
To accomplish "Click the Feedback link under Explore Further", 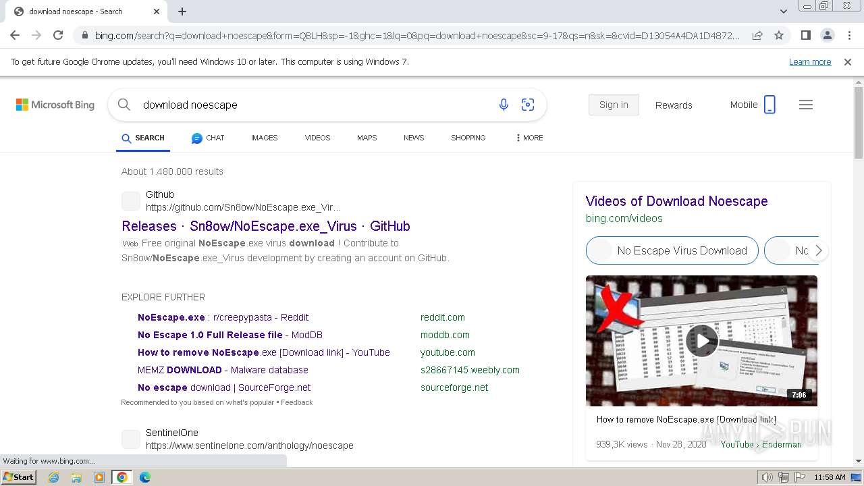I will pyautogui.click(x=296, y=402).
